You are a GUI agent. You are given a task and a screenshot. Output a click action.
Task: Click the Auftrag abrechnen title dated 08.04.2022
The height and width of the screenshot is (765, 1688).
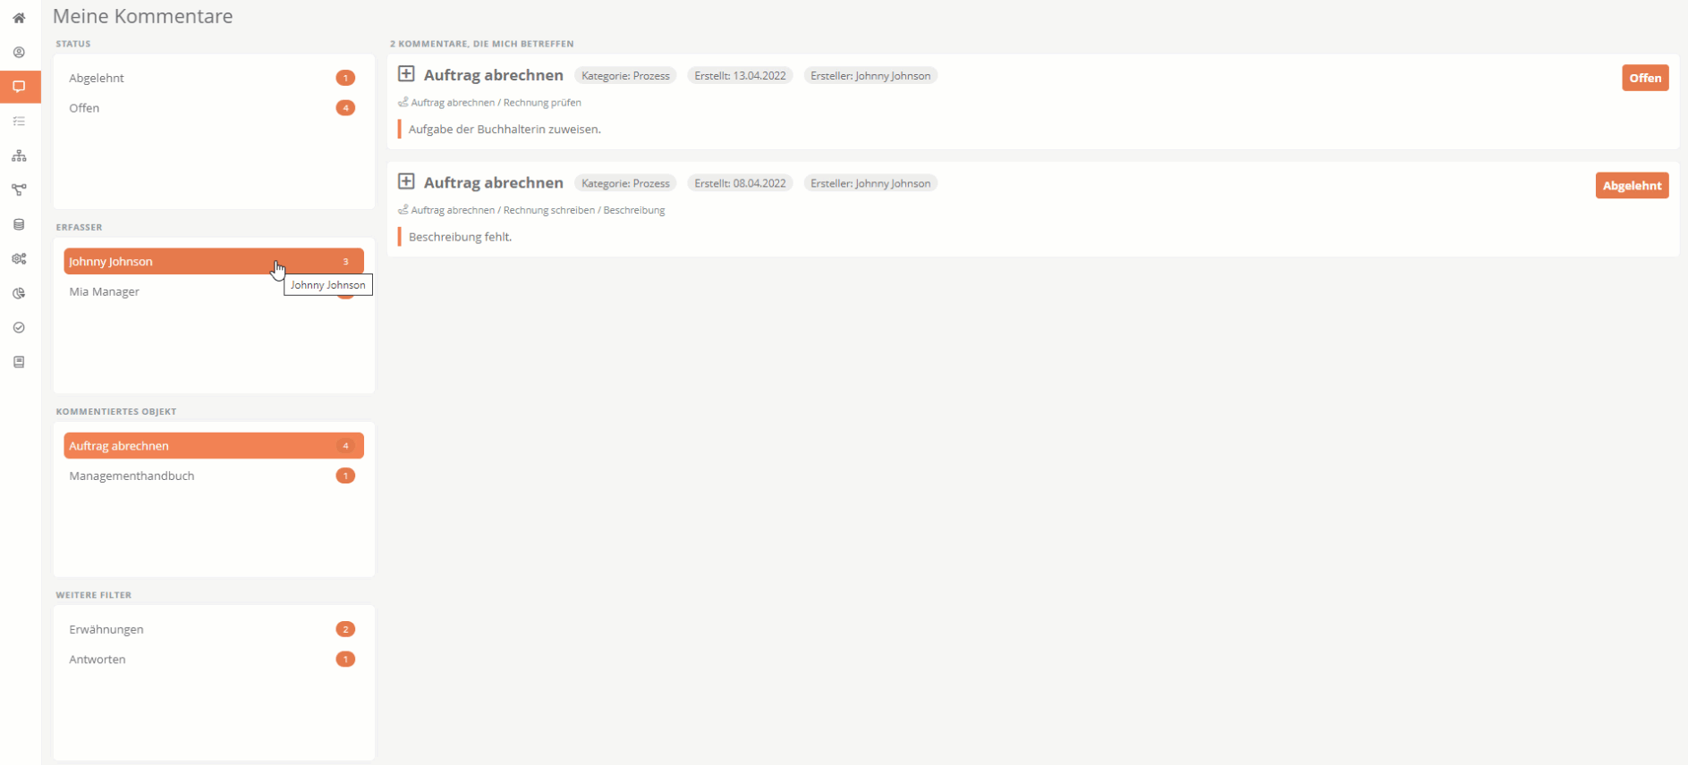click(x=493, y=182)
